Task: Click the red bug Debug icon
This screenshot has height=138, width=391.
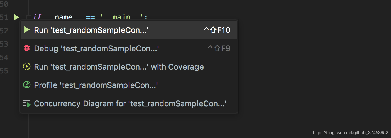Action: point(27,48)
